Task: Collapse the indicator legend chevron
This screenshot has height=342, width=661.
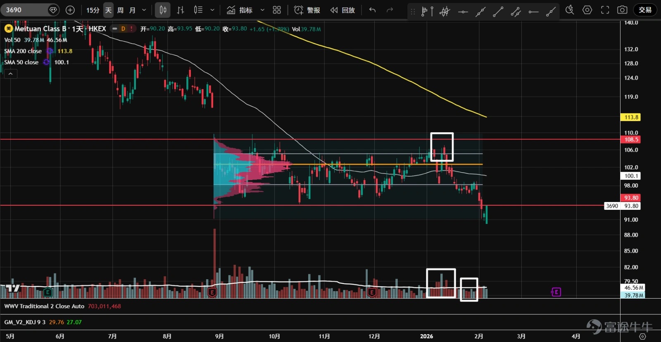Action: pyautogui.click(x=10, y=74)
